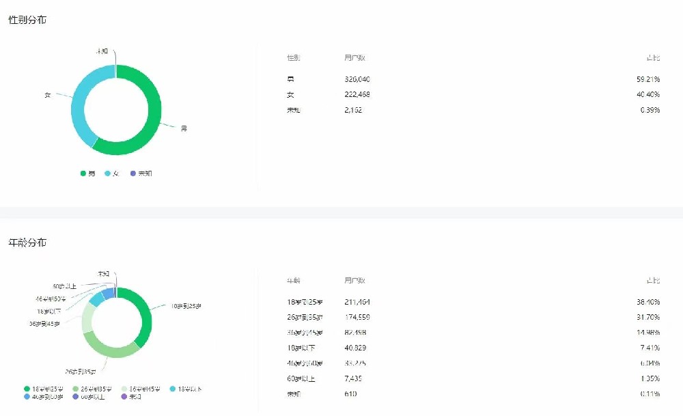Screen dimensions: 683x416
Task: Toggle the 女 legend item in gender chart
Action: [111, 174]
